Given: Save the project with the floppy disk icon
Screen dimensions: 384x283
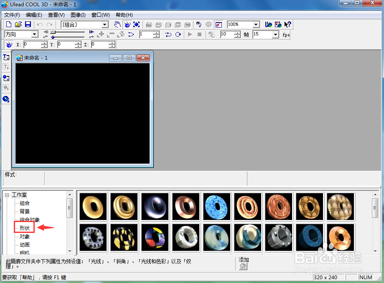Looking at the screenshot, I should (28, 25).
